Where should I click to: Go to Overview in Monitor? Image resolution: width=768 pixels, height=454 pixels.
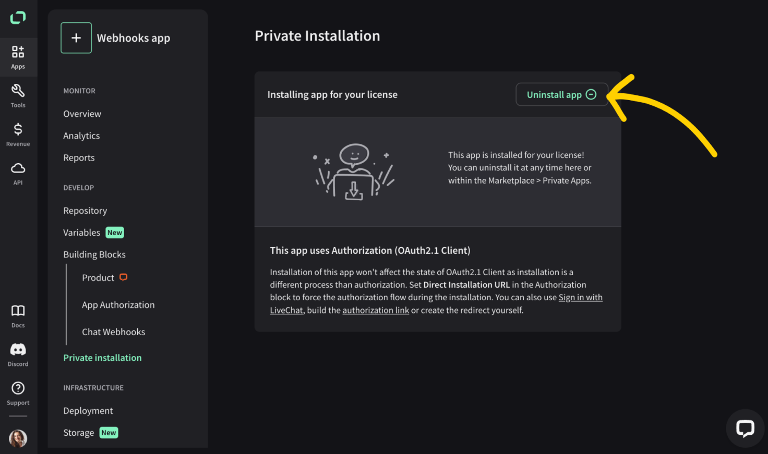[x=82, y=114]
